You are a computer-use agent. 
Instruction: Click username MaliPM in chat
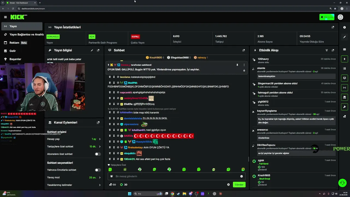pos(132,83)
